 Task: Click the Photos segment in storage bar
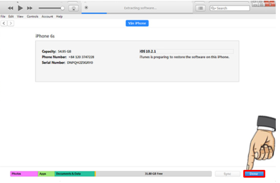click(x=23, y=174)
